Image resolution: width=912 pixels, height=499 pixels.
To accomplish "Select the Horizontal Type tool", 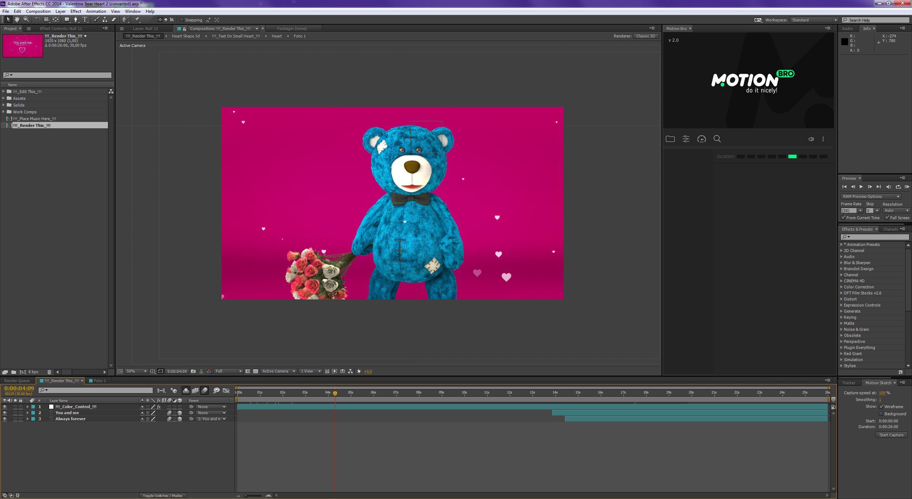I will 85,20.
